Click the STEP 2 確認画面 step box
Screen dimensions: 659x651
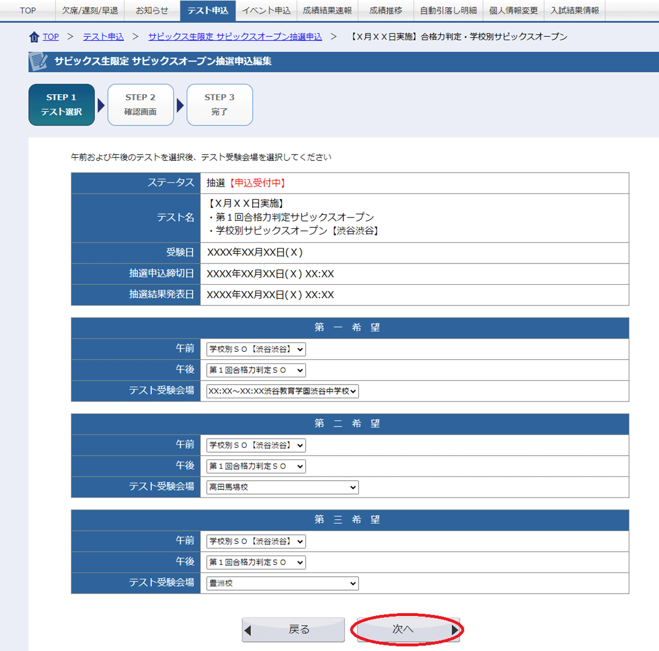click(141, 105)
